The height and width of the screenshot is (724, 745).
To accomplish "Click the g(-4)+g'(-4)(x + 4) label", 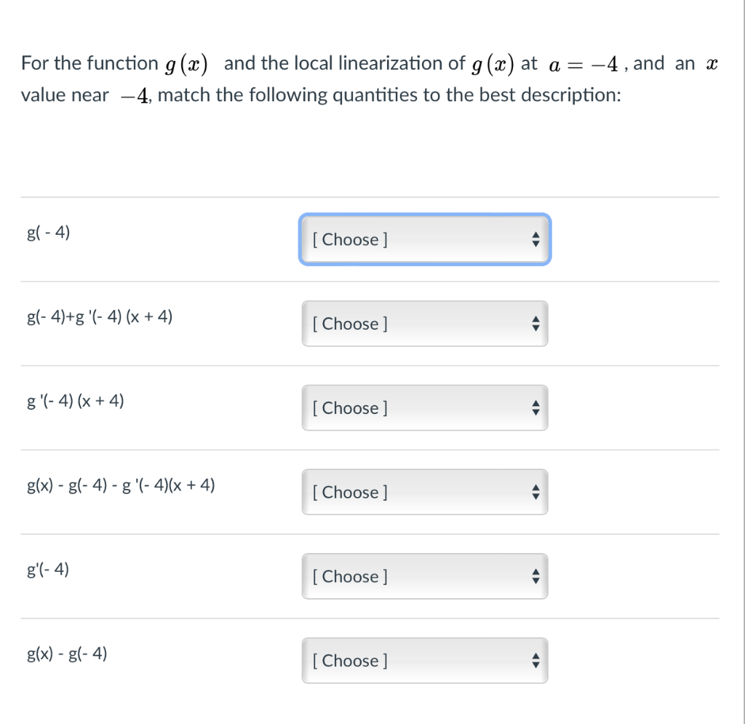I will click(100, 317).
